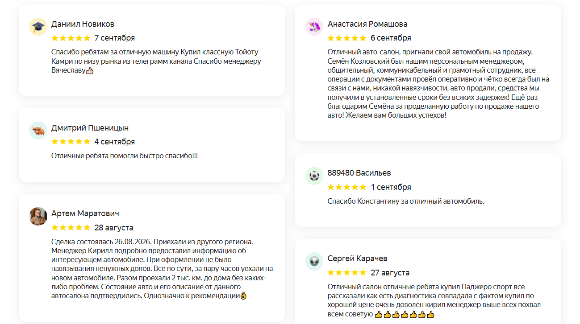The height and width of the screenshot is (324, 580).
Task: Open Артем Маратович's profile photo
Action: (38, 216)
